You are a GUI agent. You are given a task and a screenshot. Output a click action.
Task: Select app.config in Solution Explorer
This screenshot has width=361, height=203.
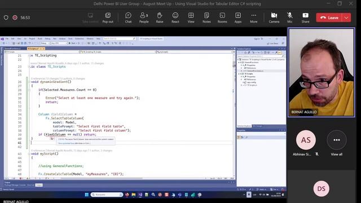coord(251,82)
